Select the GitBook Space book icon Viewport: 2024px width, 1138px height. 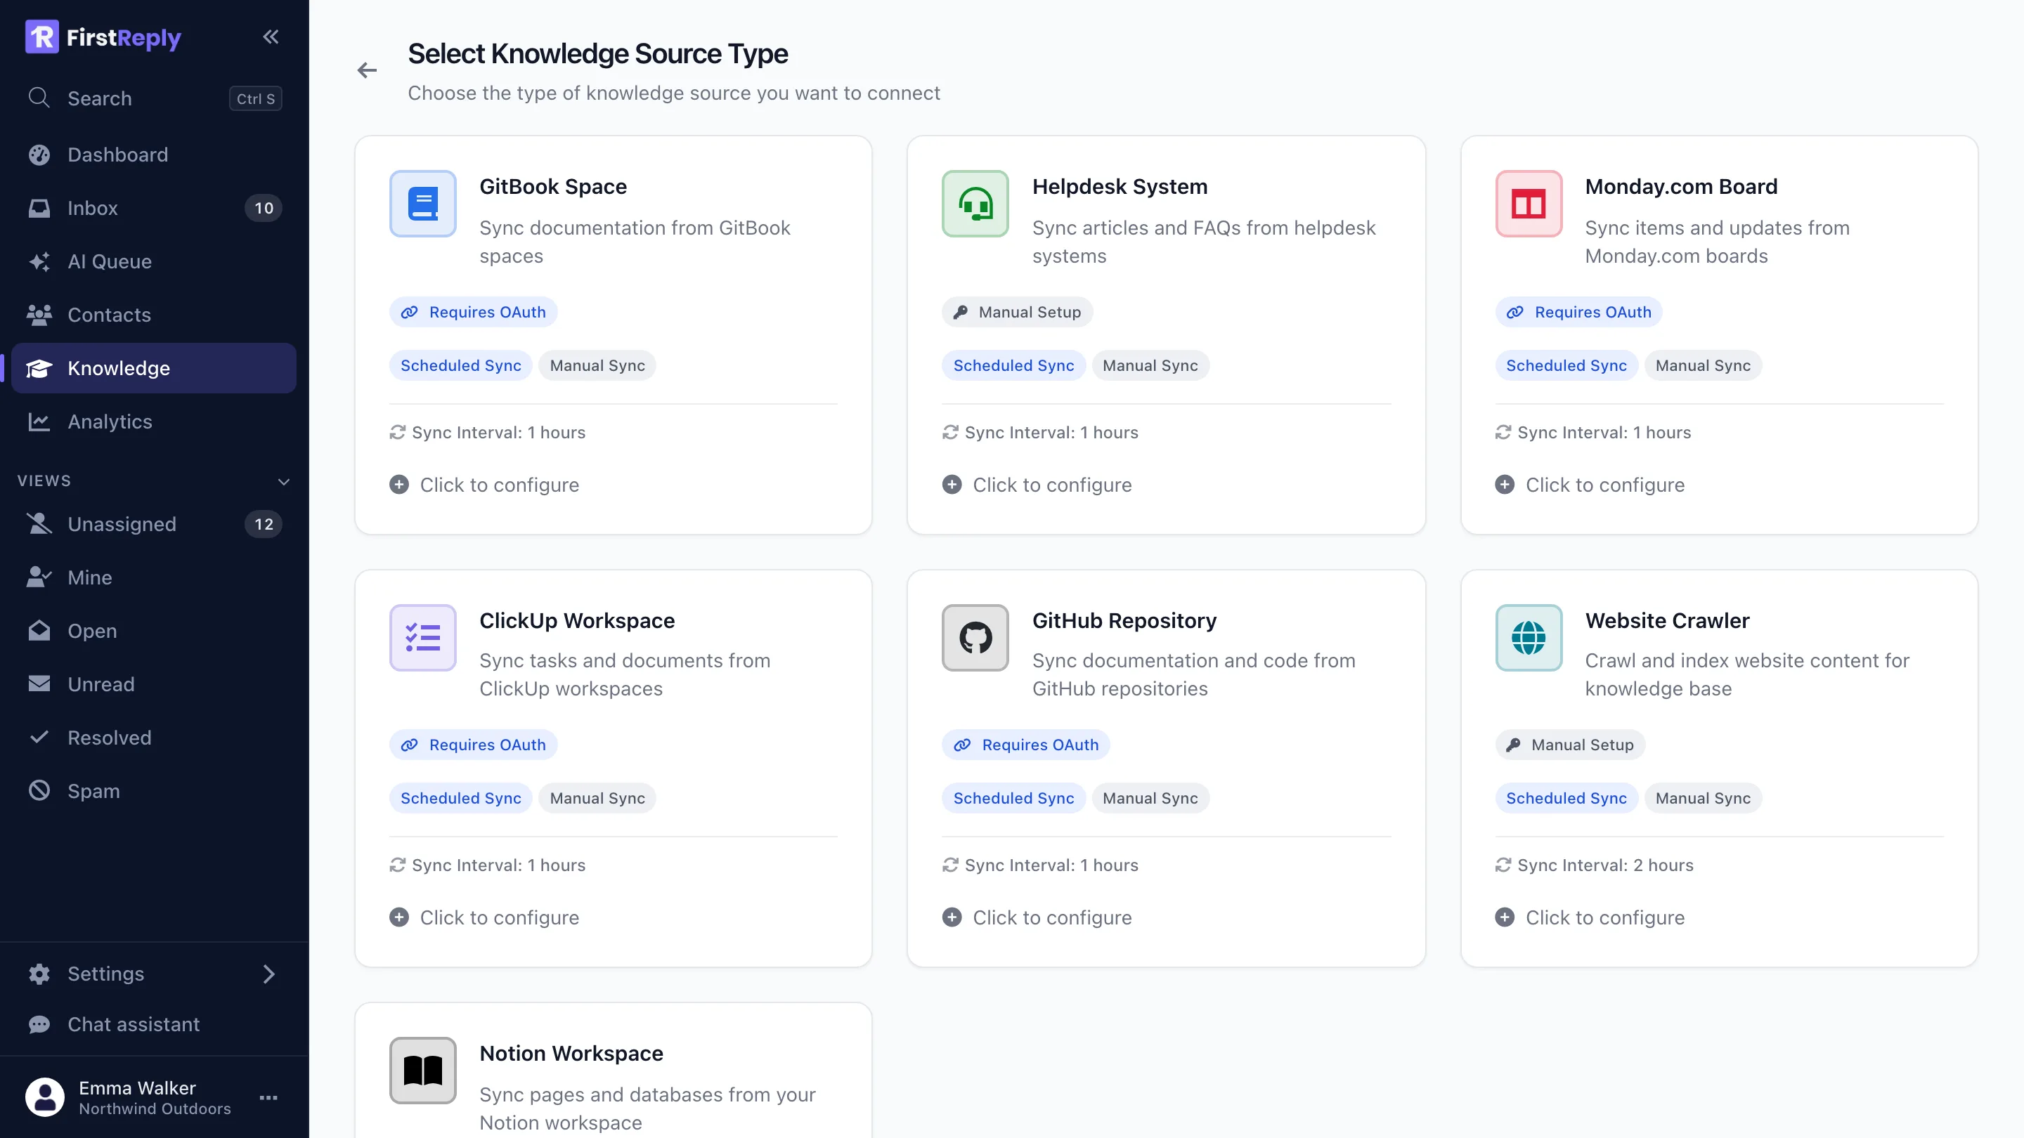click(x=422, y=204)
